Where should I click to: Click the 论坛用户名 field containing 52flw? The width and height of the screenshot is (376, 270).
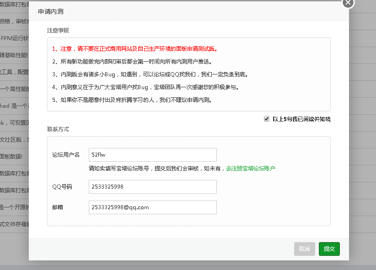152,155
